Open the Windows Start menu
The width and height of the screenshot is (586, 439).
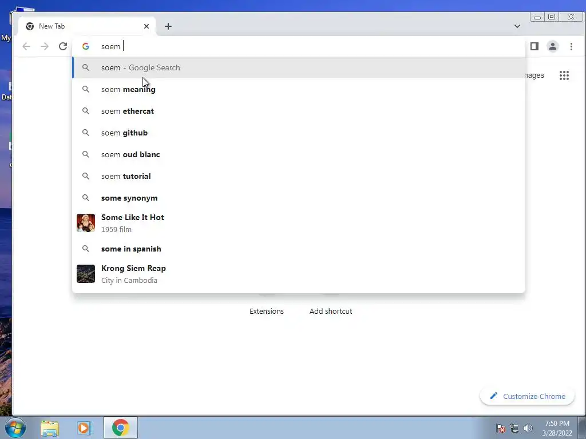coord(15,428)
